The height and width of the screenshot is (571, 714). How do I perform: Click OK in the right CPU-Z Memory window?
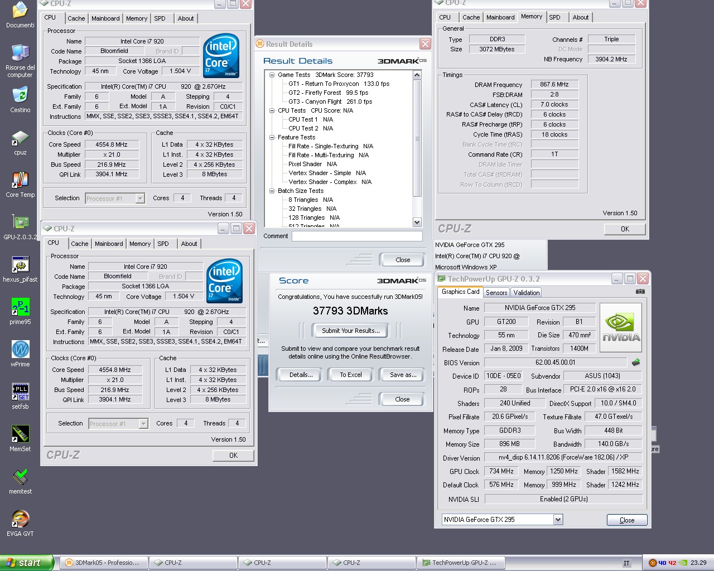coord(625,229)
